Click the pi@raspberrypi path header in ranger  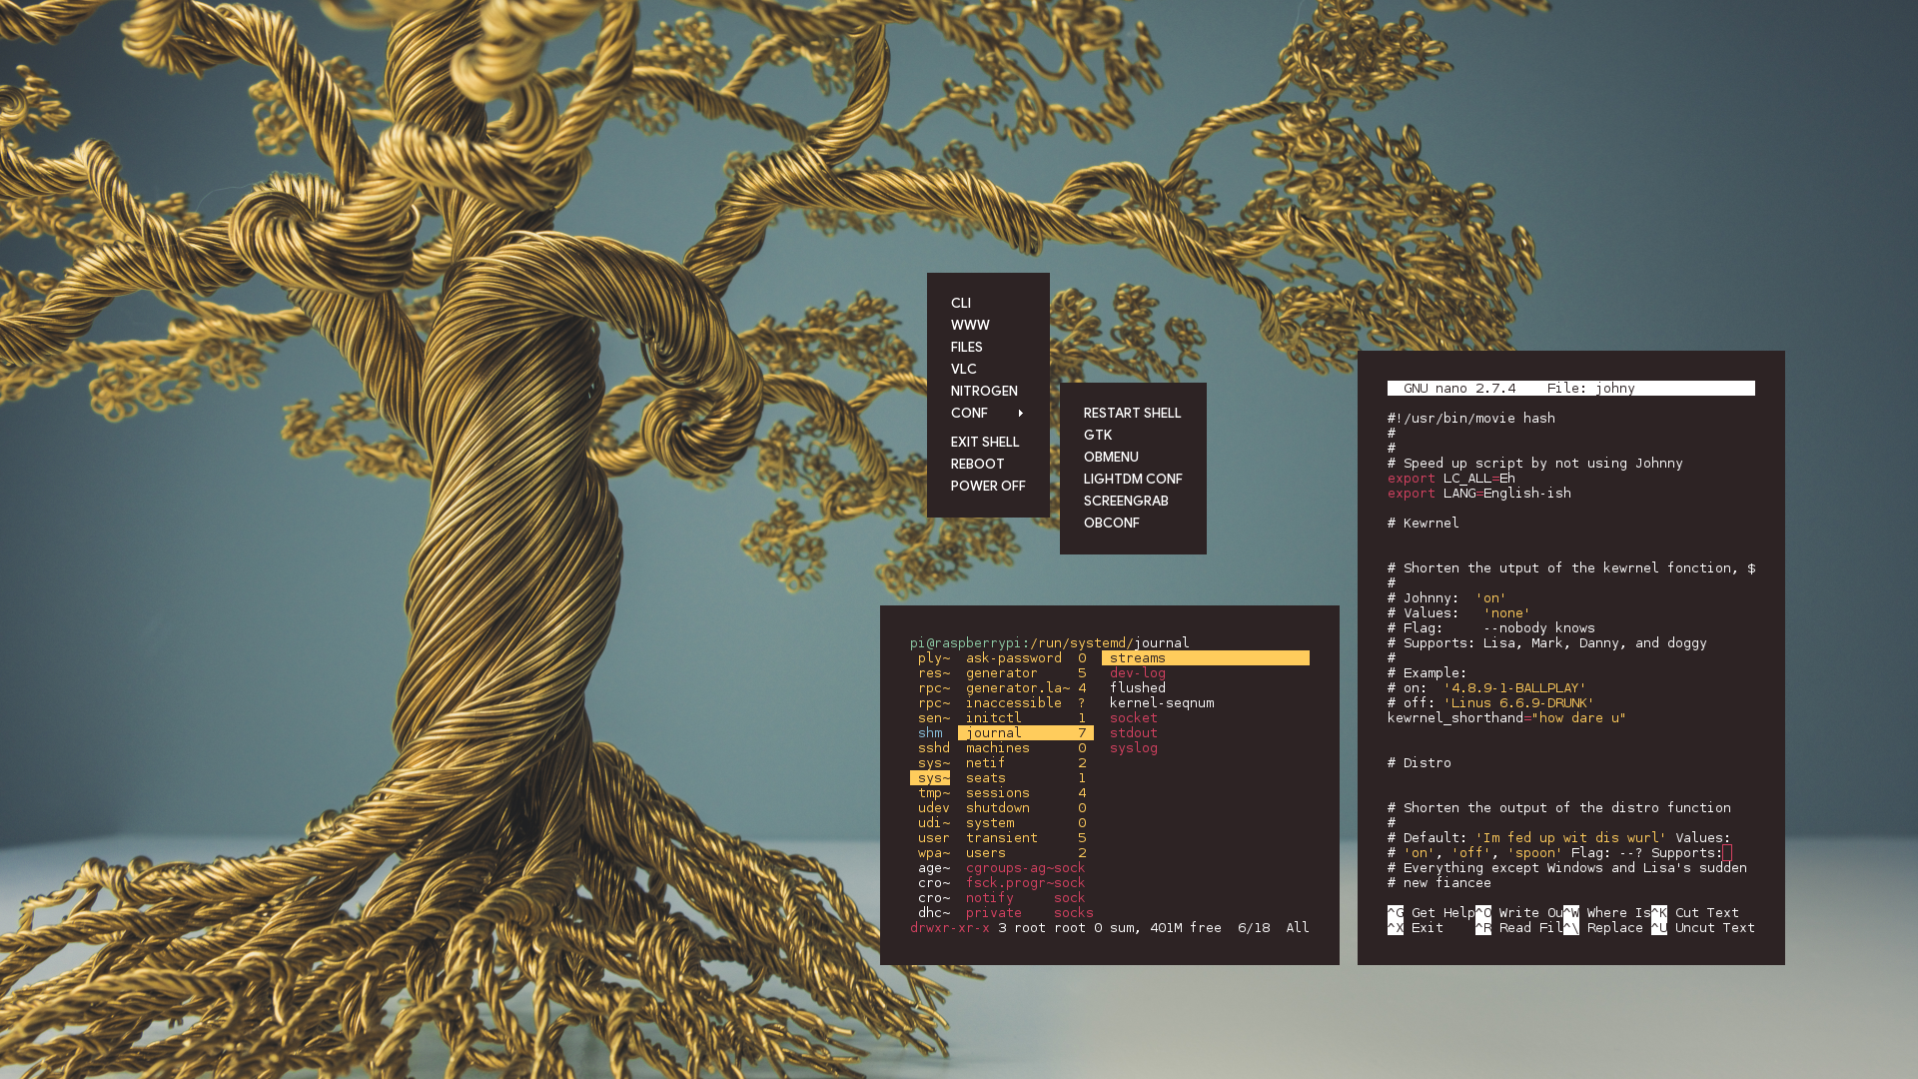pyautogui.click(x=1050, y=642)
